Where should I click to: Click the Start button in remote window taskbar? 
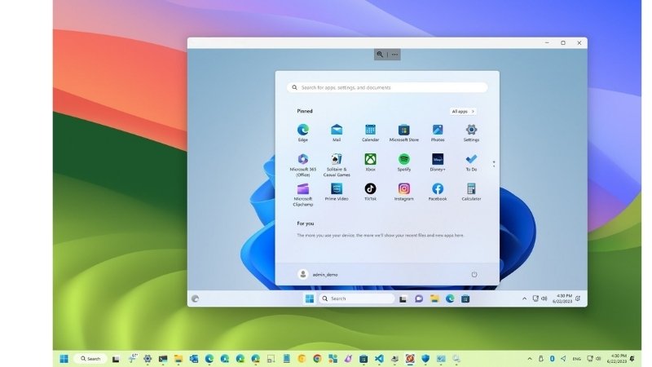(x=310, y=298)
